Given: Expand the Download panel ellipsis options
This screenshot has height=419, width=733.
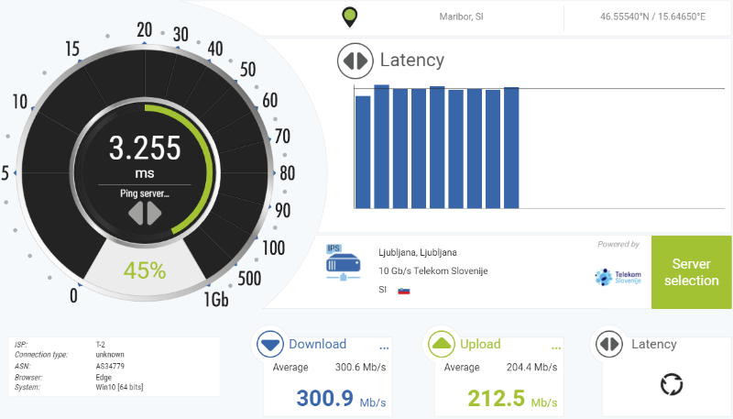Looking at the screenshot, I should 385,348.
